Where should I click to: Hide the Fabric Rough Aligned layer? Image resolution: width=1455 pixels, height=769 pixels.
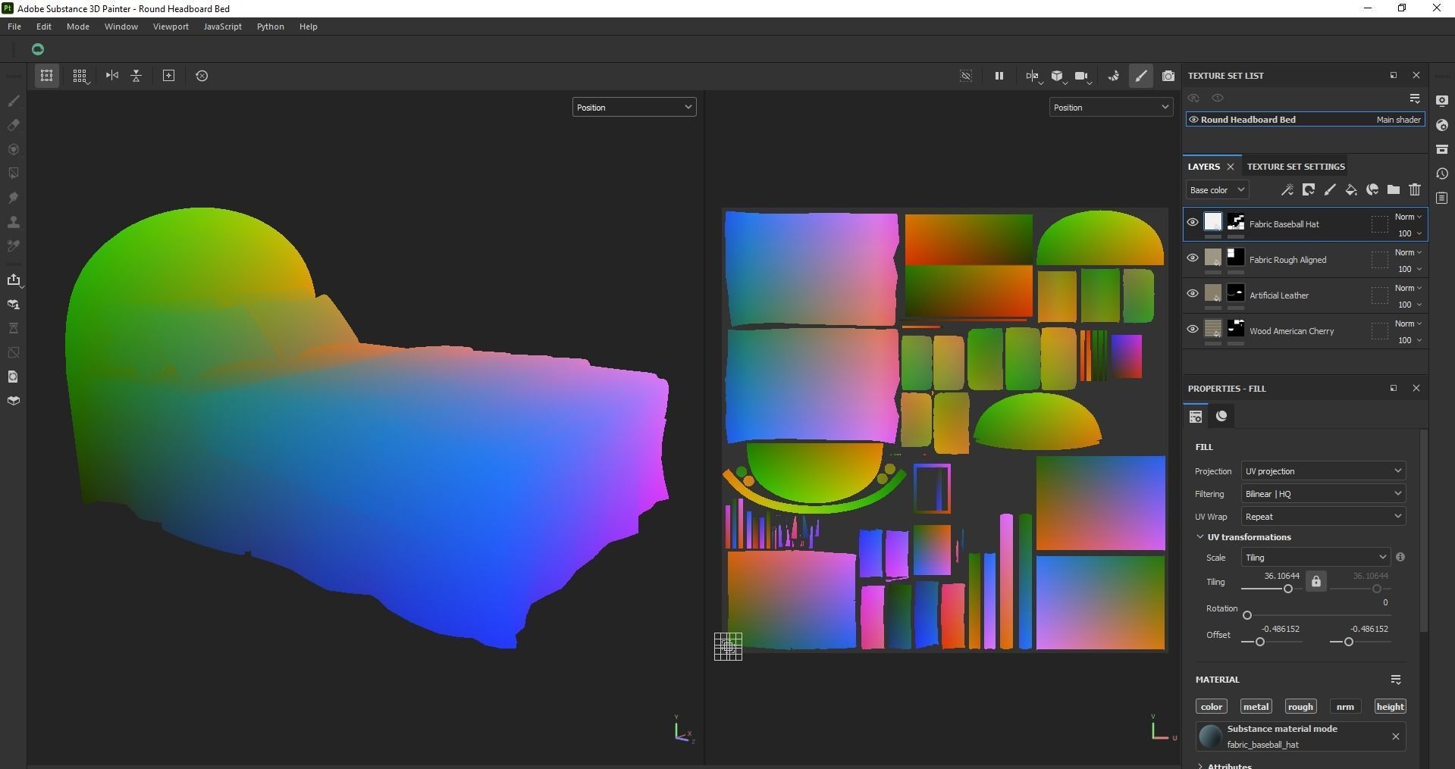click(1193, 258)
